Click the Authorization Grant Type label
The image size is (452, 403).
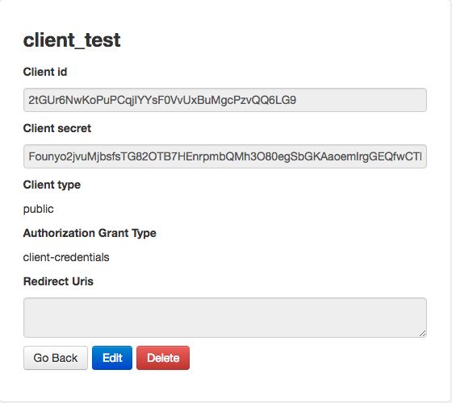(x=90, y=233)
